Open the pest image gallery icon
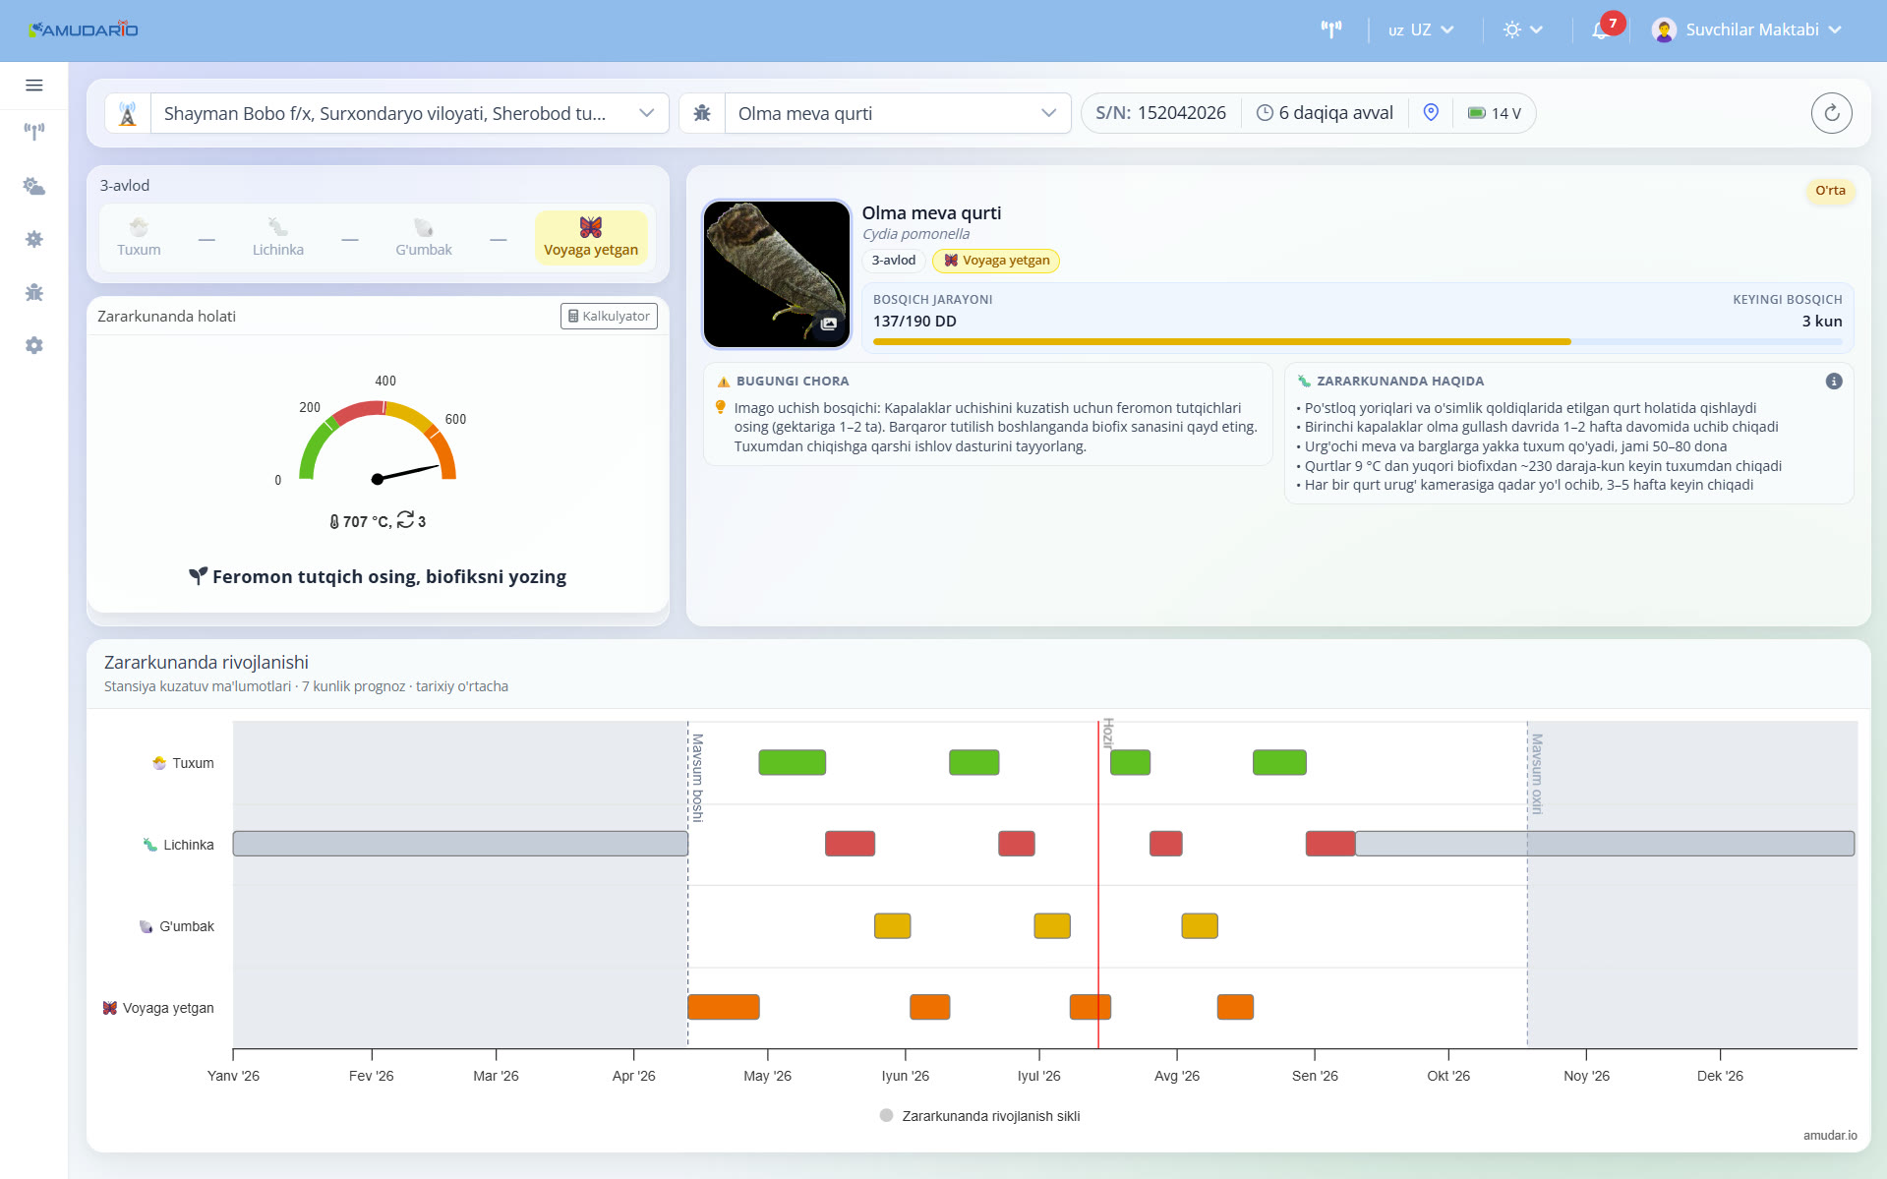This screenshot has height=1179, width=1887. pyautogui.click(x=829, y=324)
